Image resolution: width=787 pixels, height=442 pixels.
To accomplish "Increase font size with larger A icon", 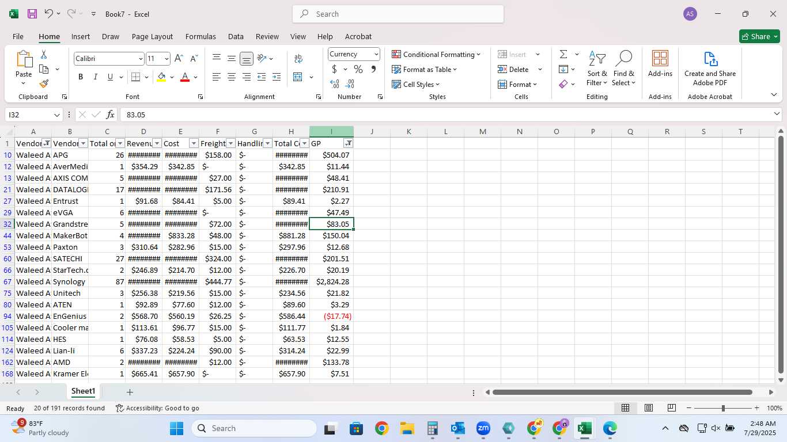I will point(179,58).
